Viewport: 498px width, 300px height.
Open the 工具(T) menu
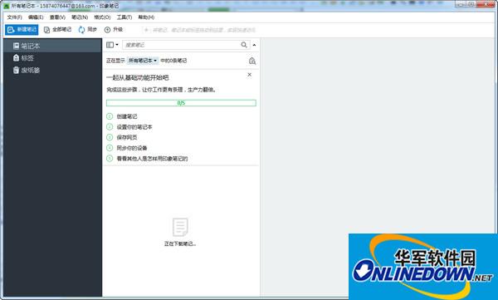pos(124,17)
